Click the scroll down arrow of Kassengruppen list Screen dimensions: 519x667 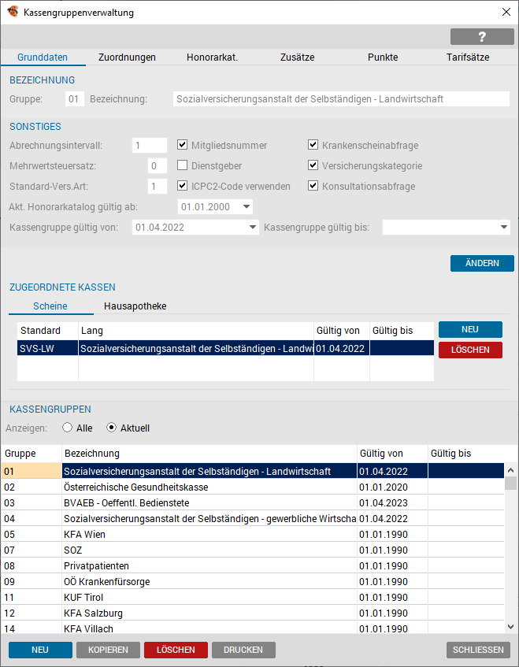coord(510,627)
